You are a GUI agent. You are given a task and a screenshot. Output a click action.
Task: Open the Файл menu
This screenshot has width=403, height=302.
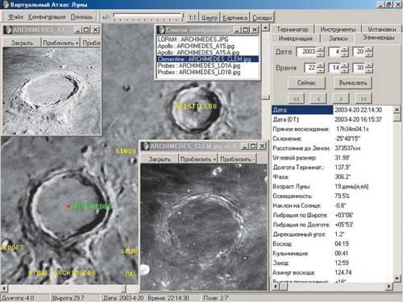coord(15,17)
